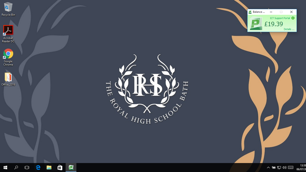Select the Google Chrome desktop shortcut
The height and width of the screenshot is (172, 306).
(x=8, y=57)
